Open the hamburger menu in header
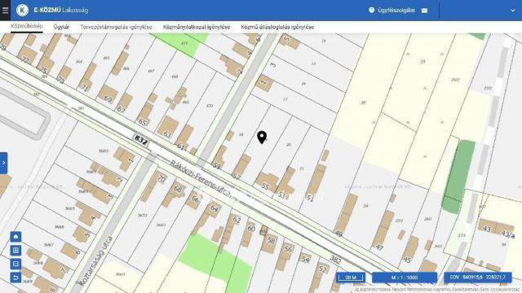522x293 pixels. tap(5, 10)
